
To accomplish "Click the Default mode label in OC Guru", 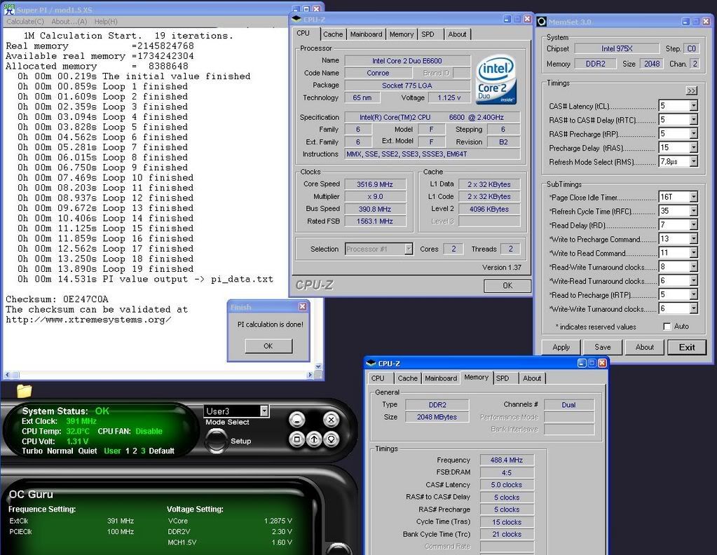I will (161, 451).
